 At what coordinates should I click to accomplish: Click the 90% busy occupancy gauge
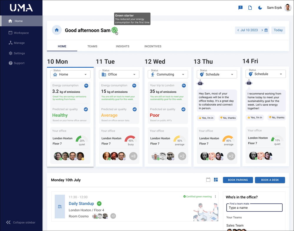point(131,140)
